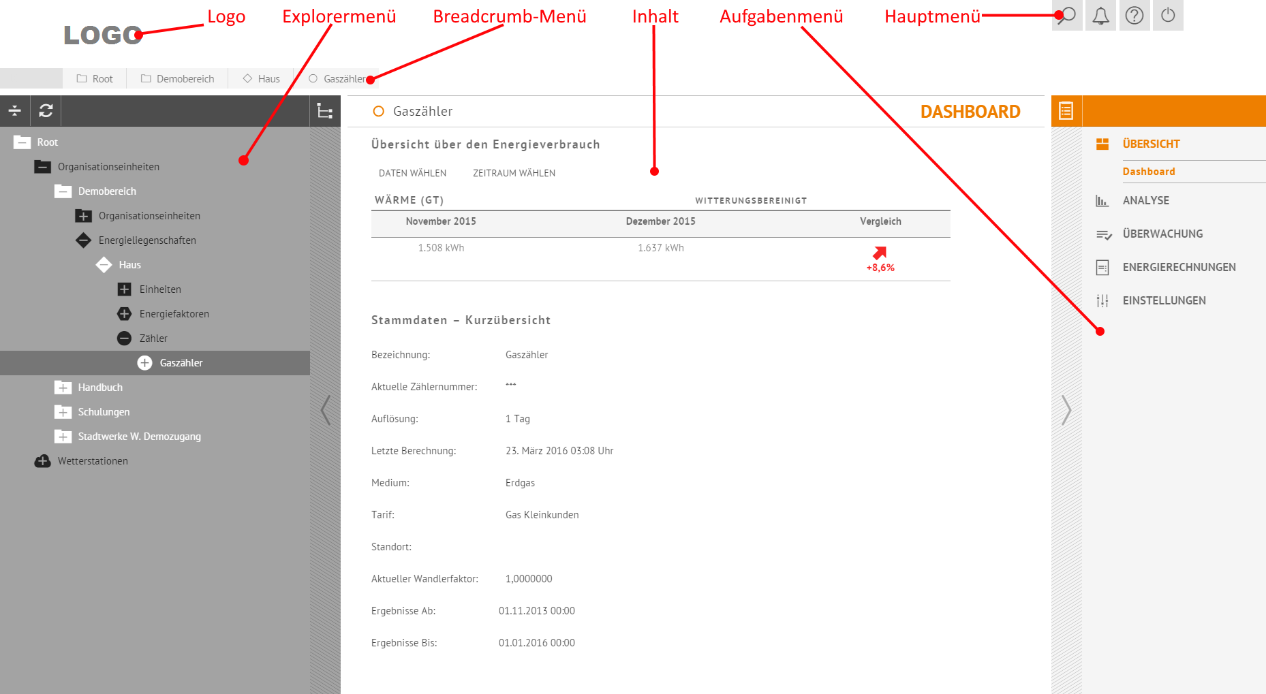1266x694 pixels.
Task: Click the Einstellungen sliders icon
Action: pyautogui.click(x=1102, y=301)
